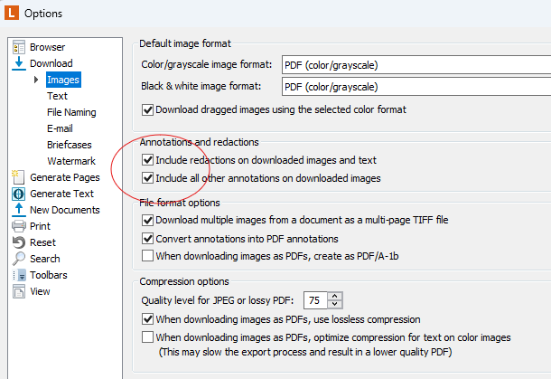Open the Color/grayscale image format dropdown

pyautogui.click(x=416, y=65)
